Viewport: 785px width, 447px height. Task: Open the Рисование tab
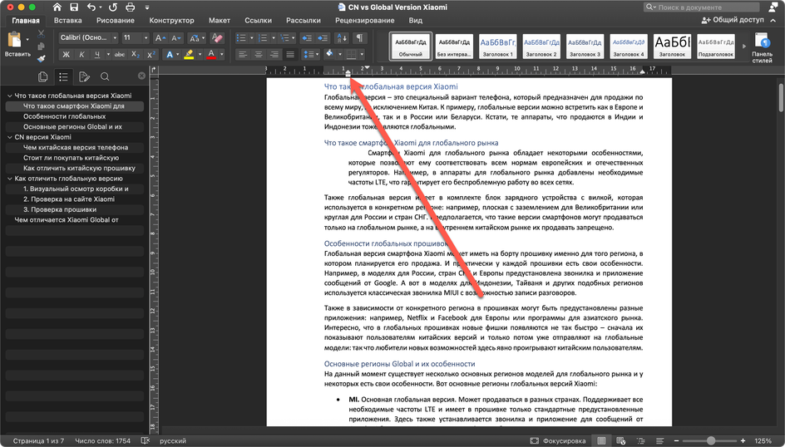(115, 21)
